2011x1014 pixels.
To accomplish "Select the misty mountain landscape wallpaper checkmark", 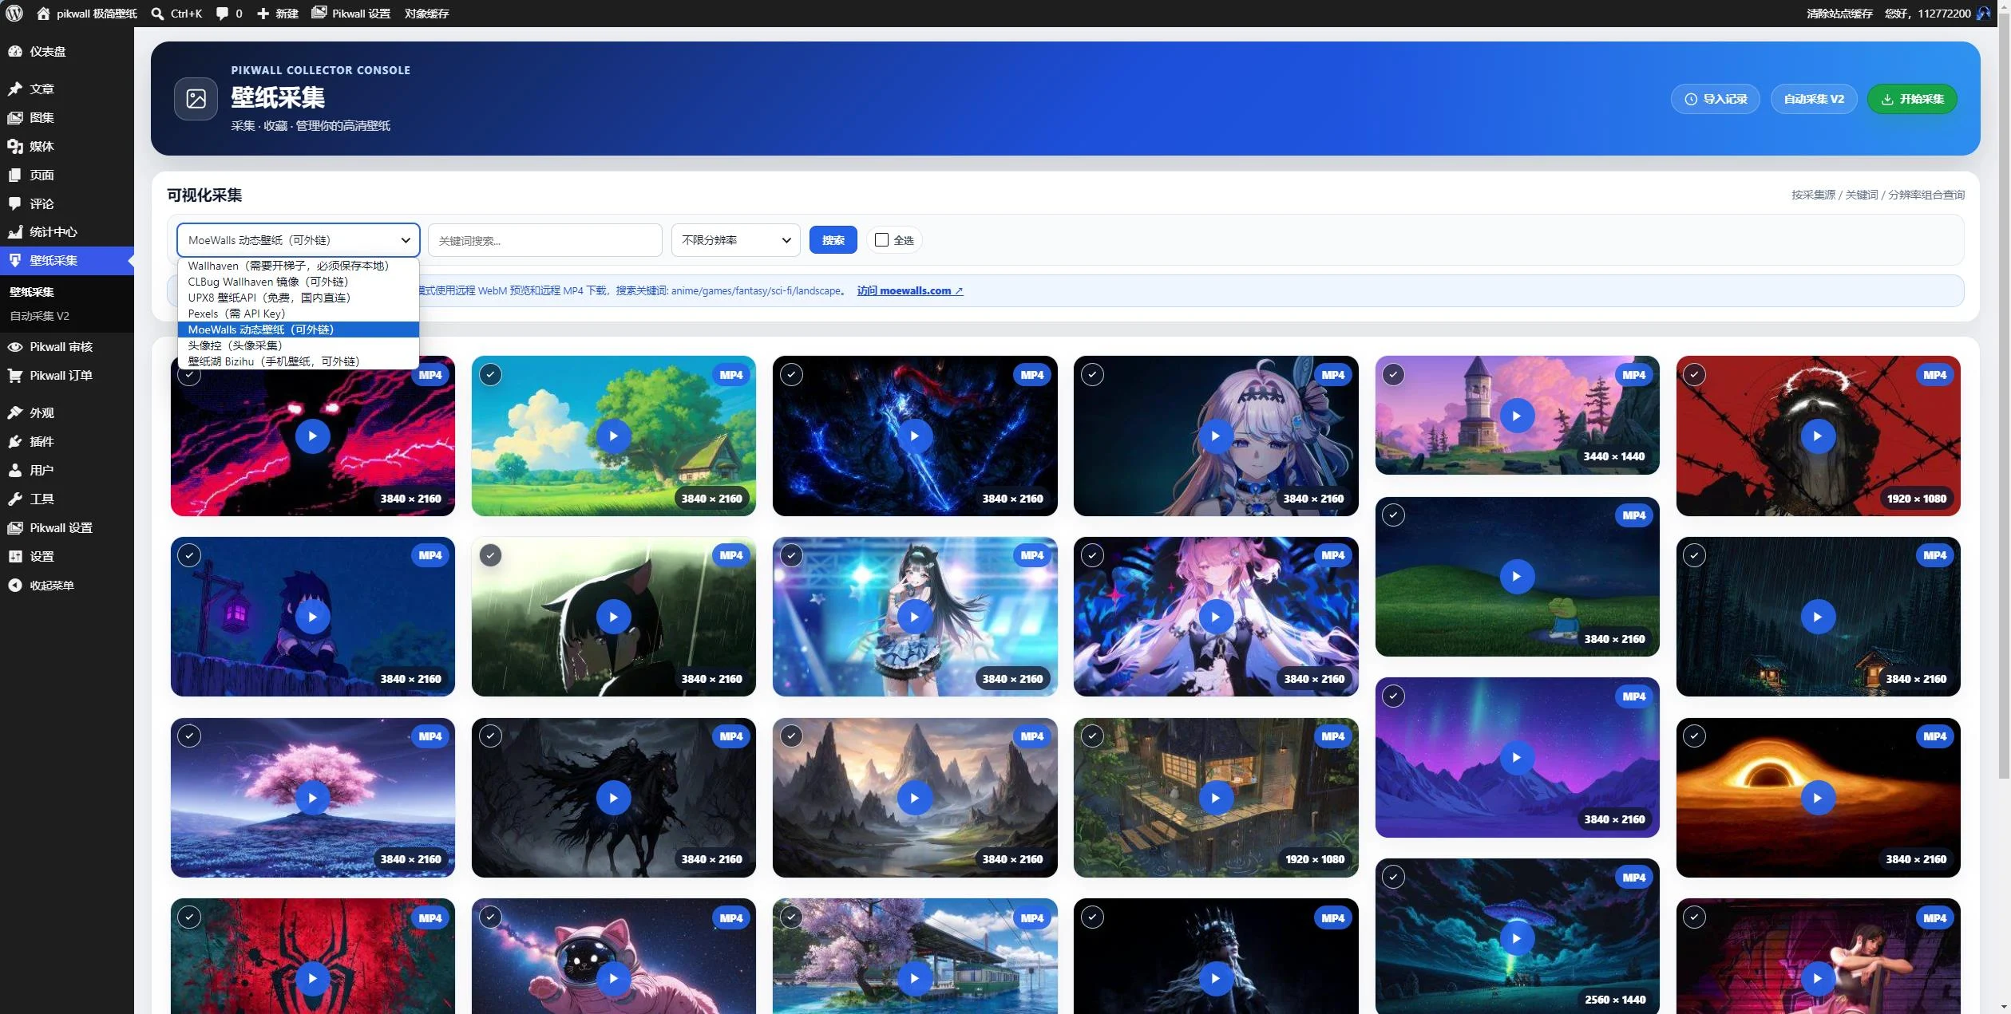I will [x=791, y=736].
